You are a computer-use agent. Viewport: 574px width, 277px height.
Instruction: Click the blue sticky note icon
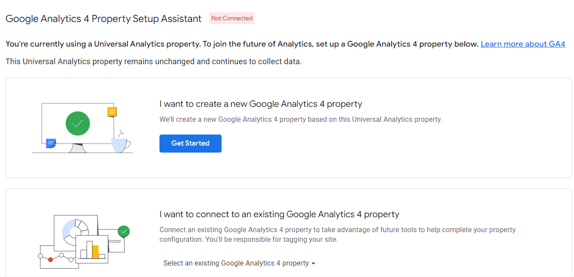51,143
